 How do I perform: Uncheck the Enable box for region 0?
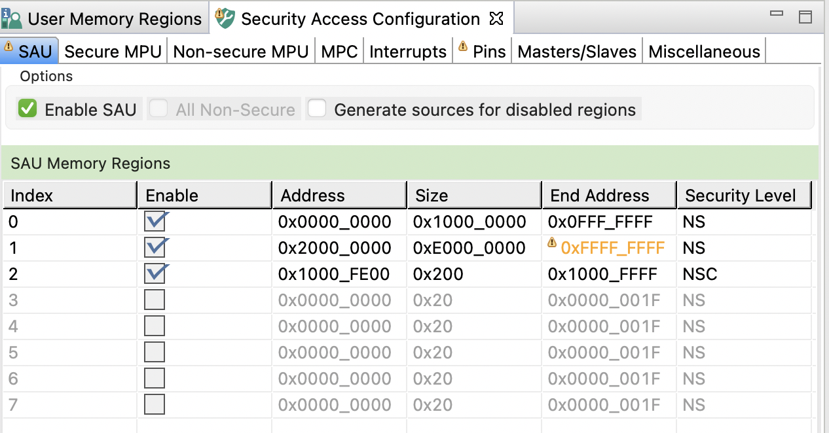coord(155,221)
